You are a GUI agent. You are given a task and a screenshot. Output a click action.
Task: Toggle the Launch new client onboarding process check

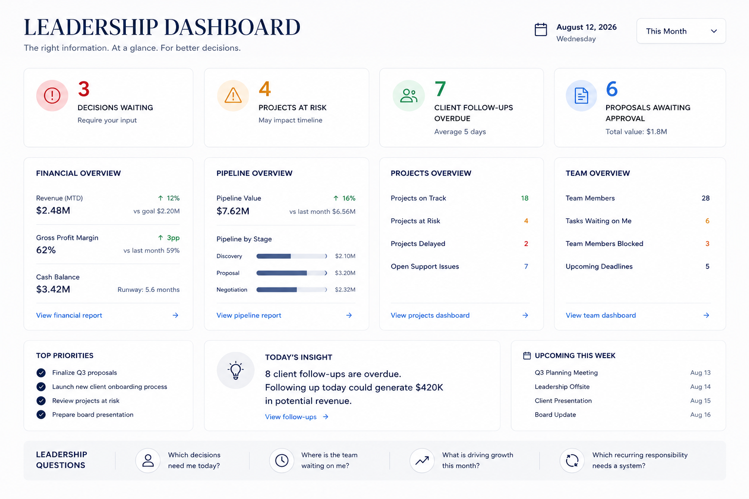click(x=41, y=387)
